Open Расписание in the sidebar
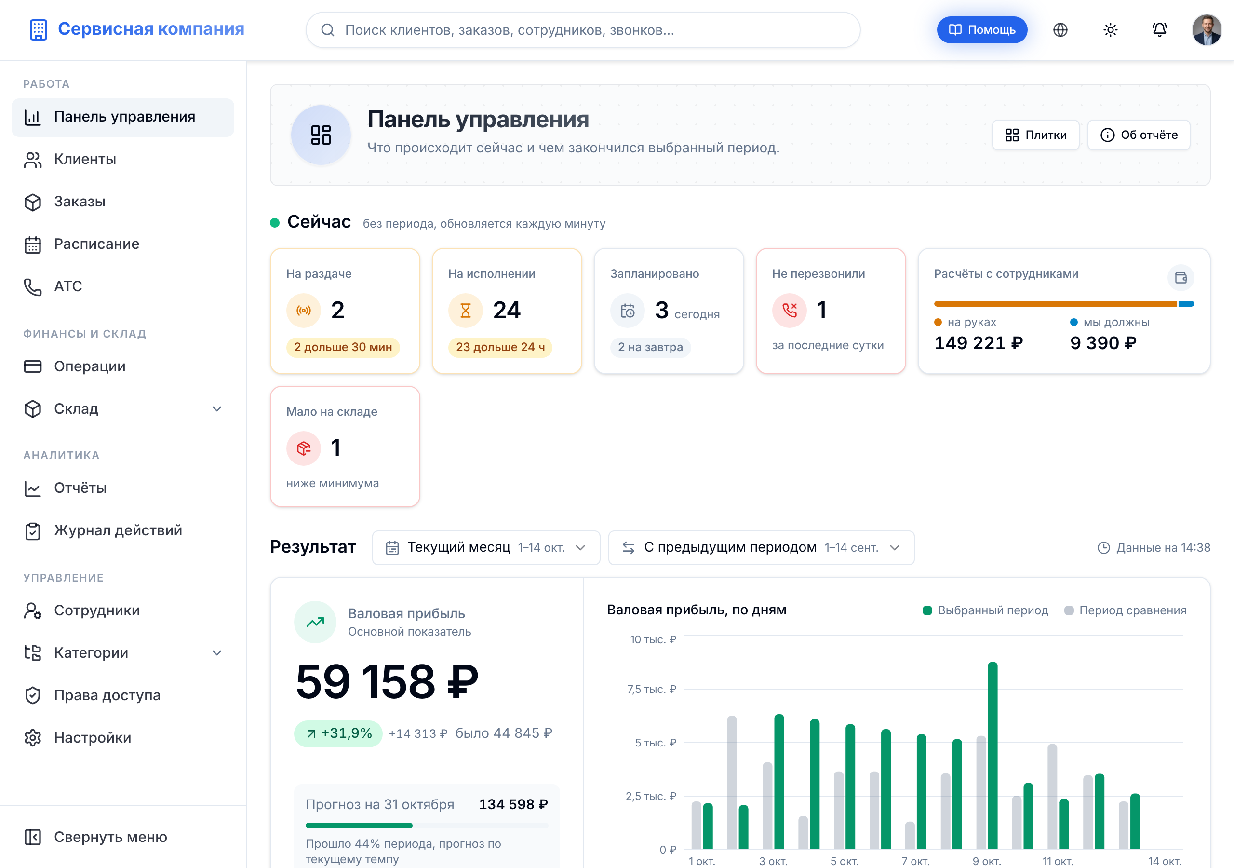This screenshot has width=1234, height=868. [x=122, y=244]
